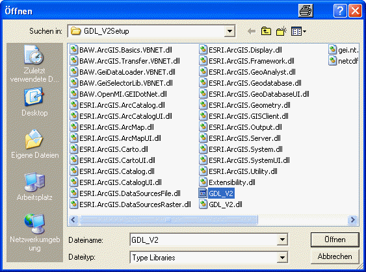Select ESRI.ArcGIS.GeoAnalyst.dll file name
The image size is (366, 272).
click(252, 72)
